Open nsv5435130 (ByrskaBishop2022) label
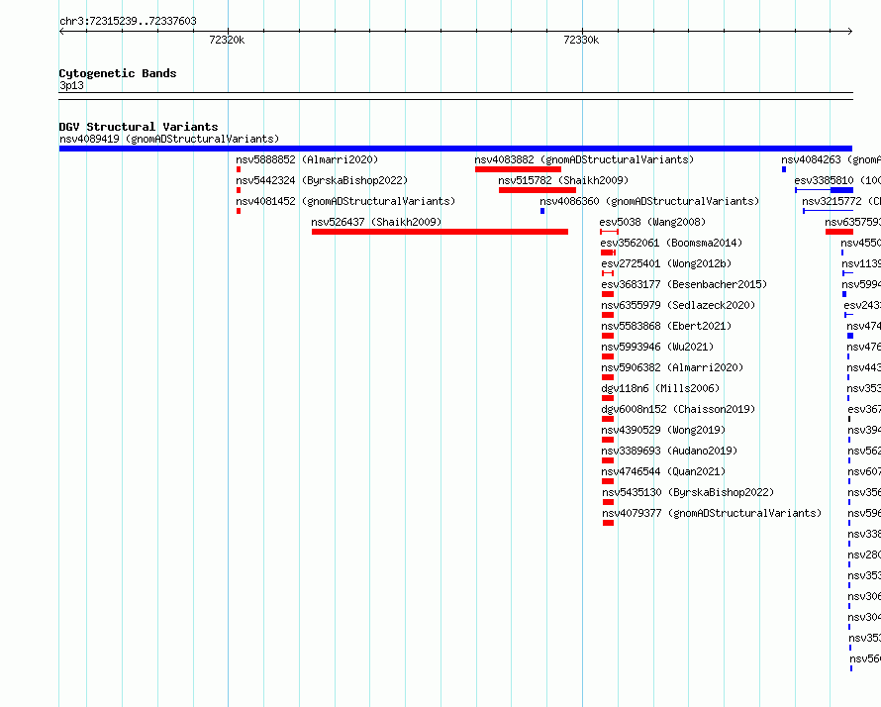881x707 pixels. tap(688, 492)
